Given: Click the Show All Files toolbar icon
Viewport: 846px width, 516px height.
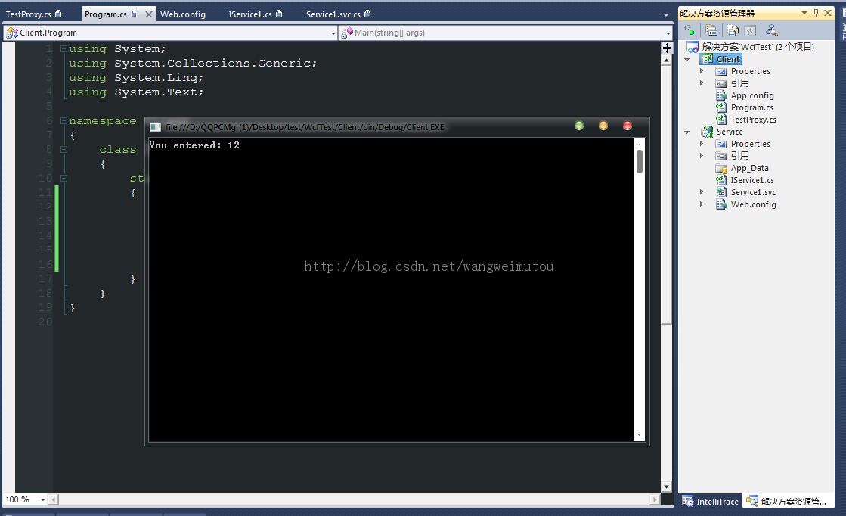Looking at the screenshot, I should point(733,30).
